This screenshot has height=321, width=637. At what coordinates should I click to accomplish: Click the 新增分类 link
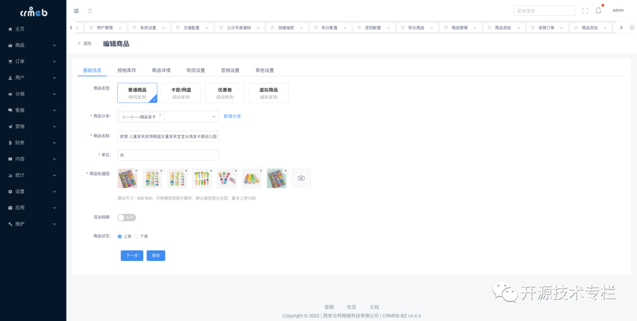(x=232, y=117)
